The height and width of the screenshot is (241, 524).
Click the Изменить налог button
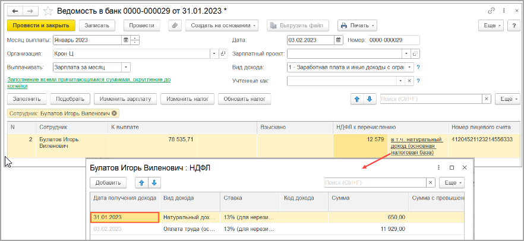(188, 99)
